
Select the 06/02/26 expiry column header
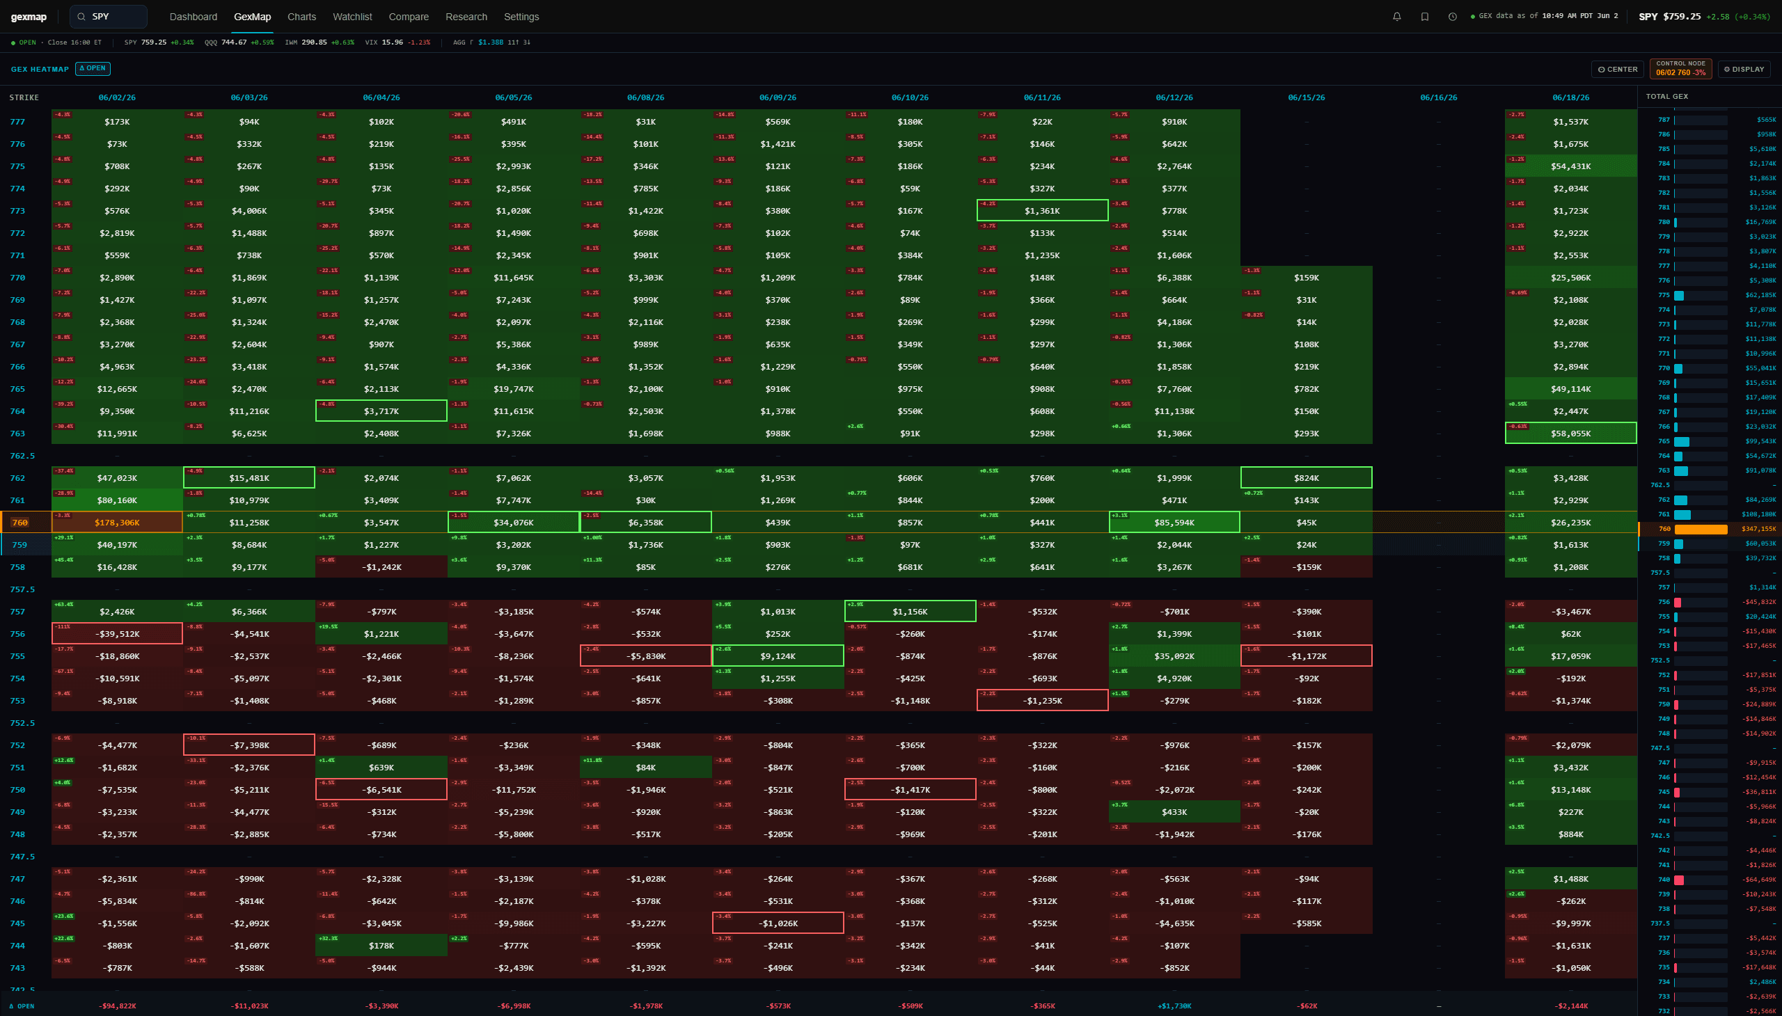coord(117,97)
